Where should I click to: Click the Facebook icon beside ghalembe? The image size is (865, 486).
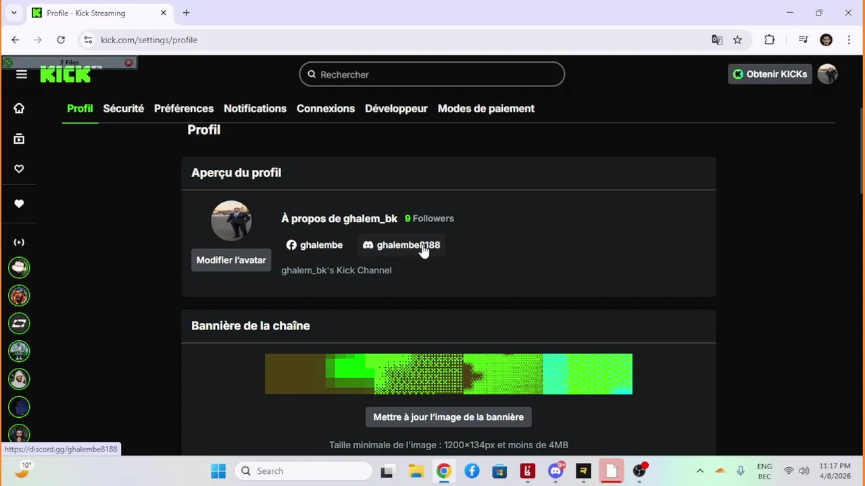(x=291, y=245)
